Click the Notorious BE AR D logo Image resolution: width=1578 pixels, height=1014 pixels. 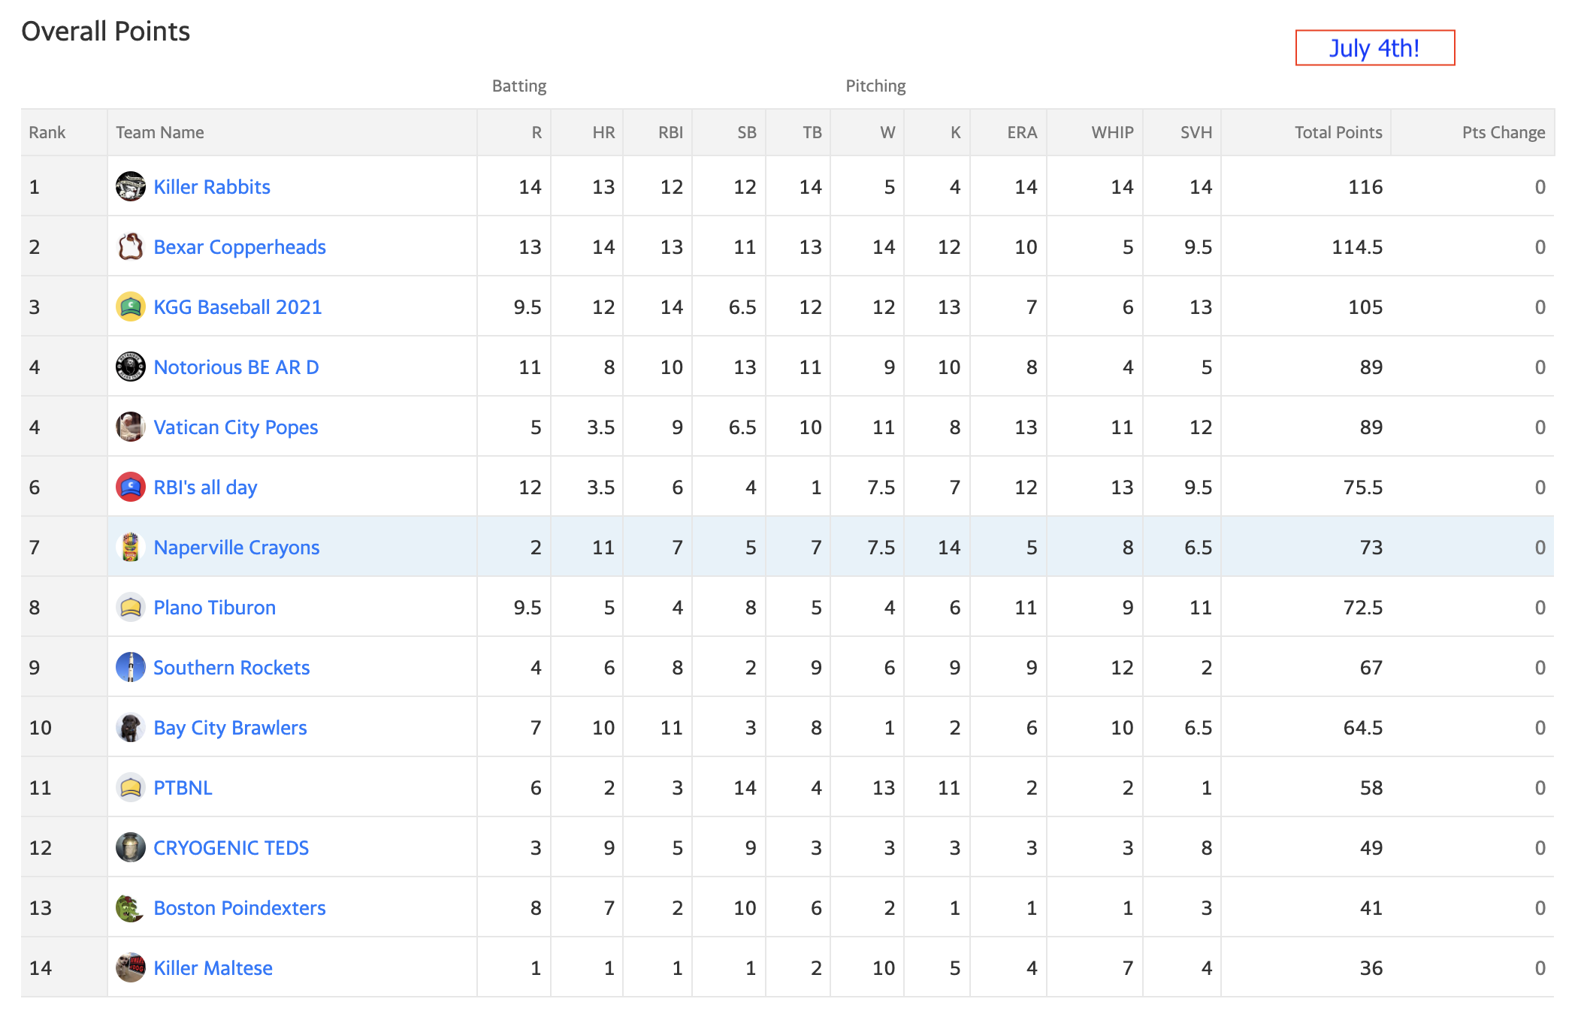(131, 367)
